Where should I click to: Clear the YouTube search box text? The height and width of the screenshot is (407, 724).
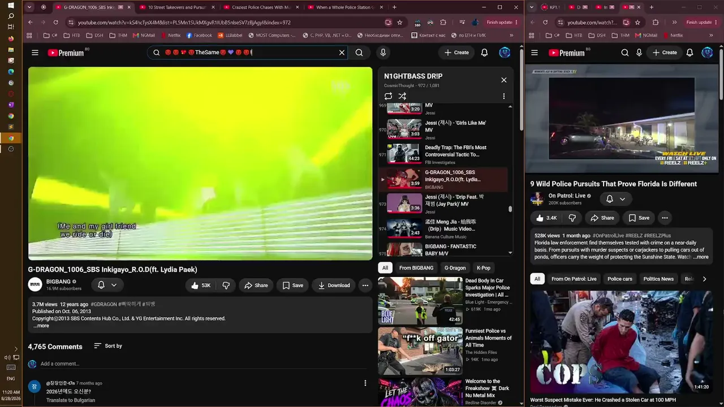pyautogui.click(x=342, y=53)
